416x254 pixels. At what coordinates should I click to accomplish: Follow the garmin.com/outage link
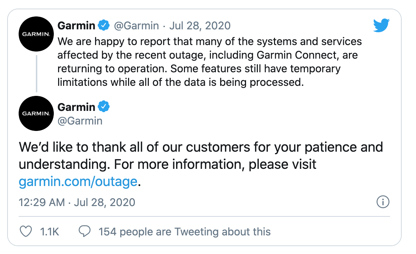[78, 181]
